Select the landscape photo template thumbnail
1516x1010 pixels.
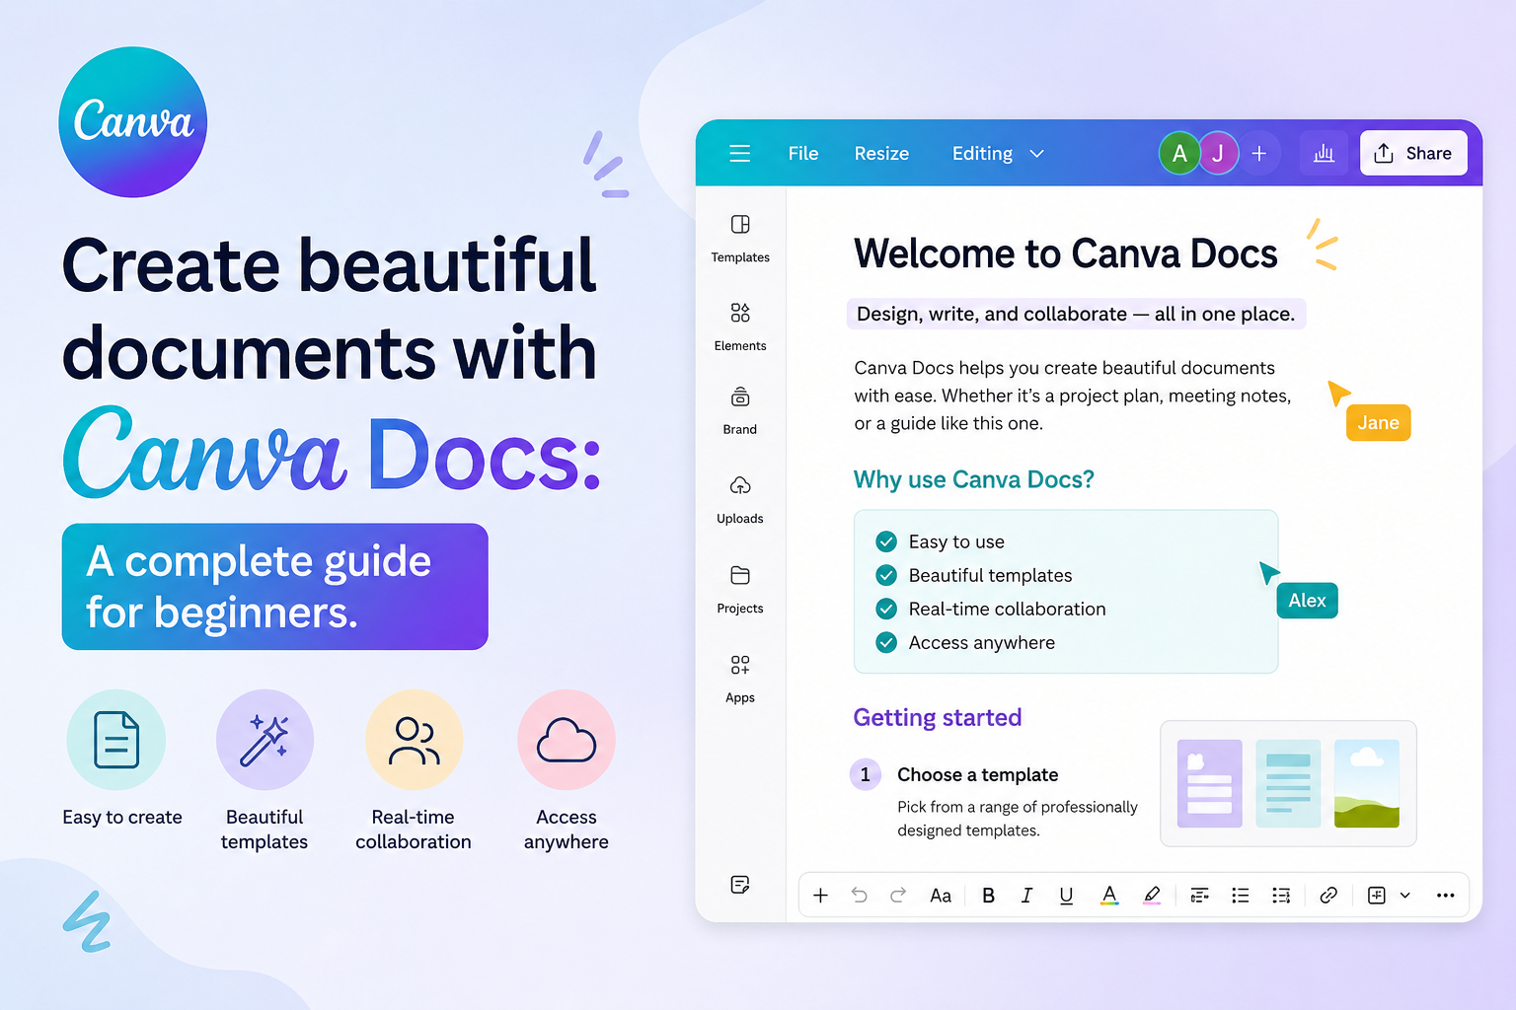pyautogui.click(x=1367, y=783)
